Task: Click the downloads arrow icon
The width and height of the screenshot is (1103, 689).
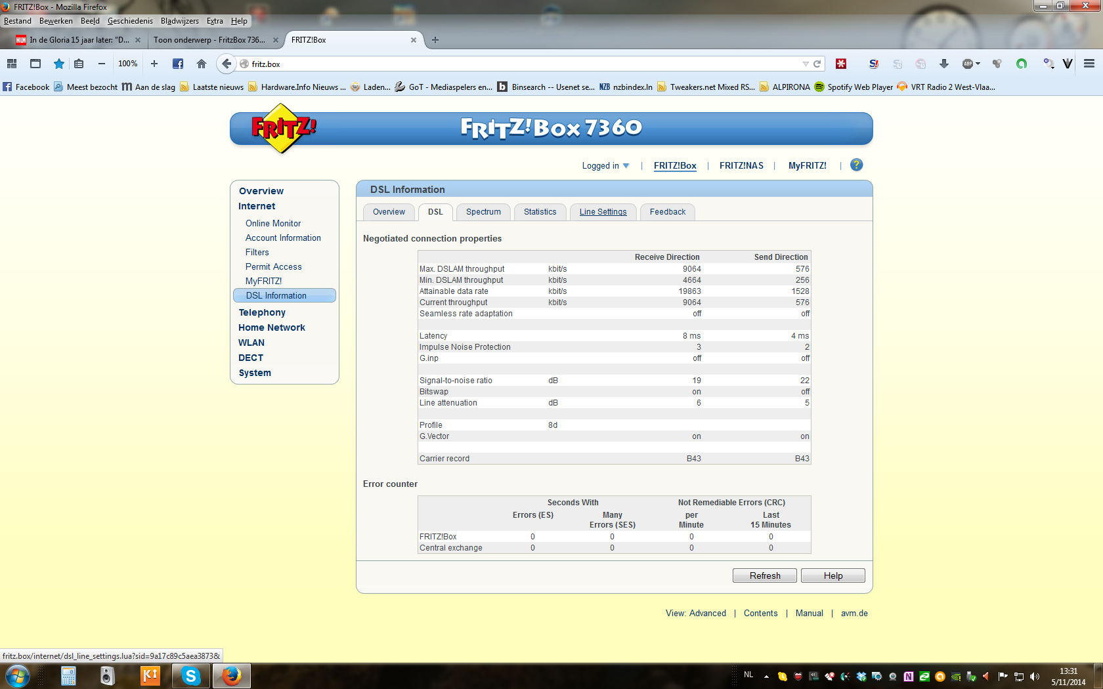Action: 943,64
